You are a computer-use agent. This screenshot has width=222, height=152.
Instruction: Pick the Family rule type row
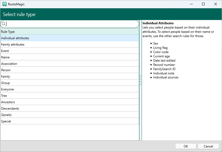coord(70,77)
